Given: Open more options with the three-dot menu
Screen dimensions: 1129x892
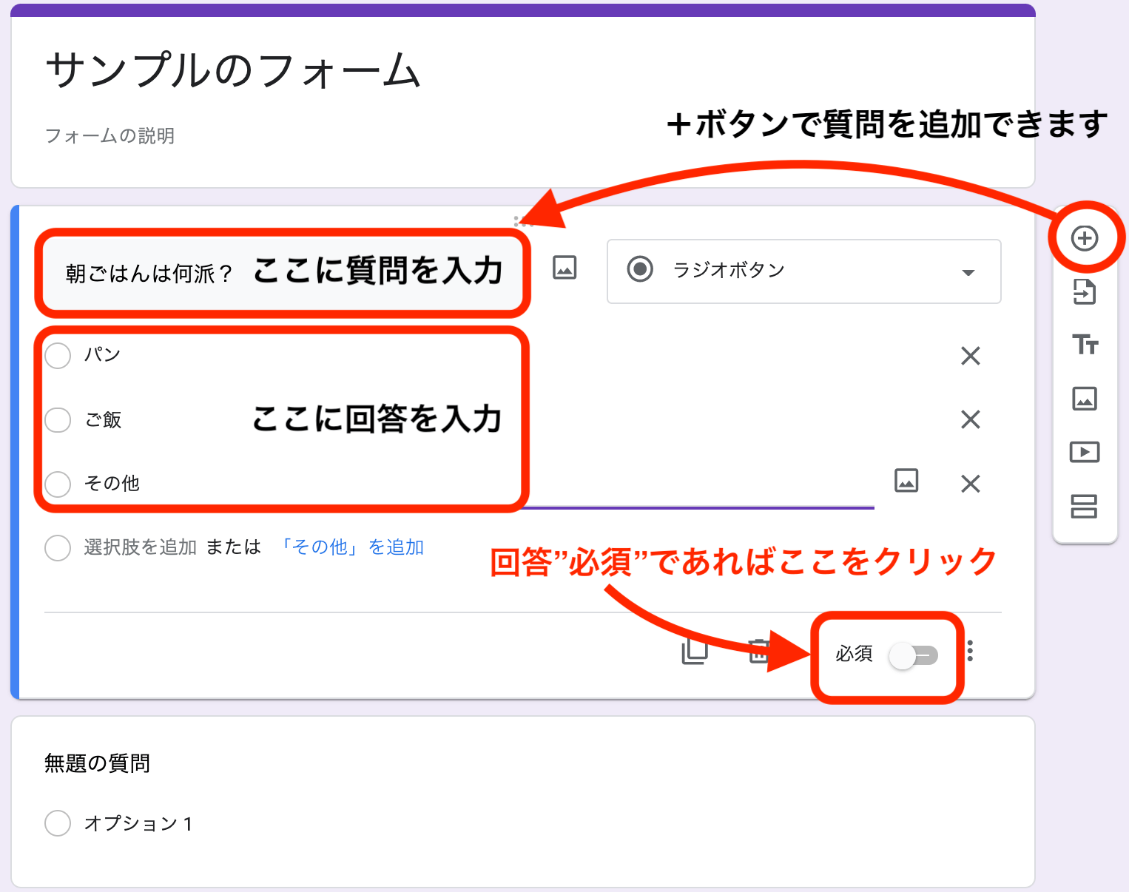Looking at the screenshot, I should coord(970,652).
